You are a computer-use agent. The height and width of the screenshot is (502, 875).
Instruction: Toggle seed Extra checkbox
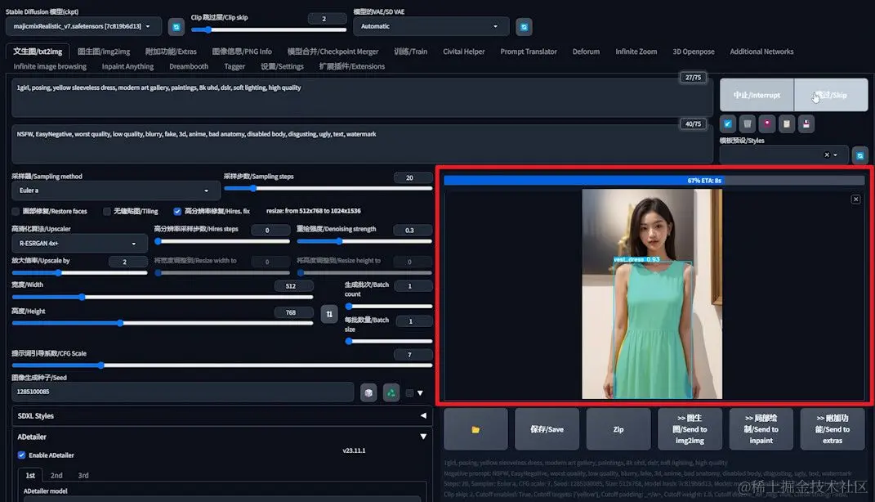click(409, 393)
